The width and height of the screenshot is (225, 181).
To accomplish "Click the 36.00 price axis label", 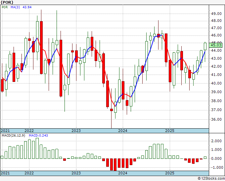I will pyautogui.click(x=216, y=119).
